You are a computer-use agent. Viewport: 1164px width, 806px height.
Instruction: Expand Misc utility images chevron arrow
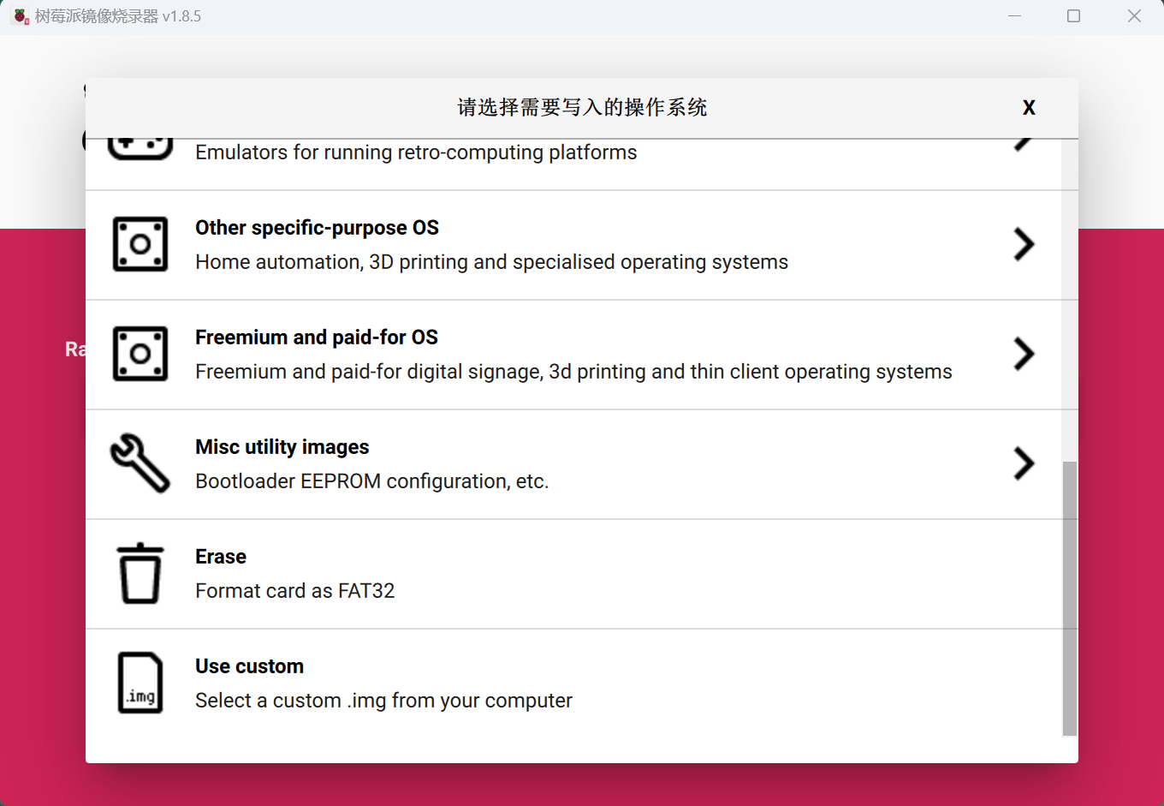[x=1024, y=463]
